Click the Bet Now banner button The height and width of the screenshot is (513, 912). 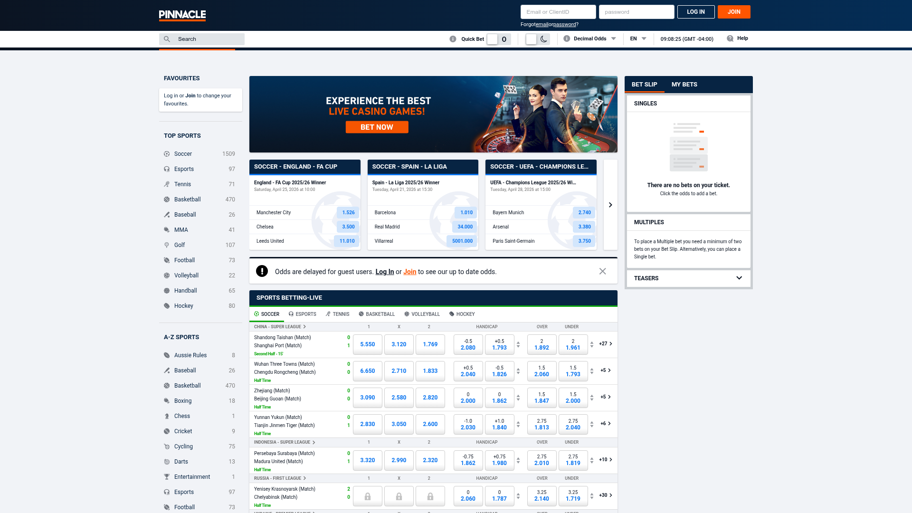(377, 127)
